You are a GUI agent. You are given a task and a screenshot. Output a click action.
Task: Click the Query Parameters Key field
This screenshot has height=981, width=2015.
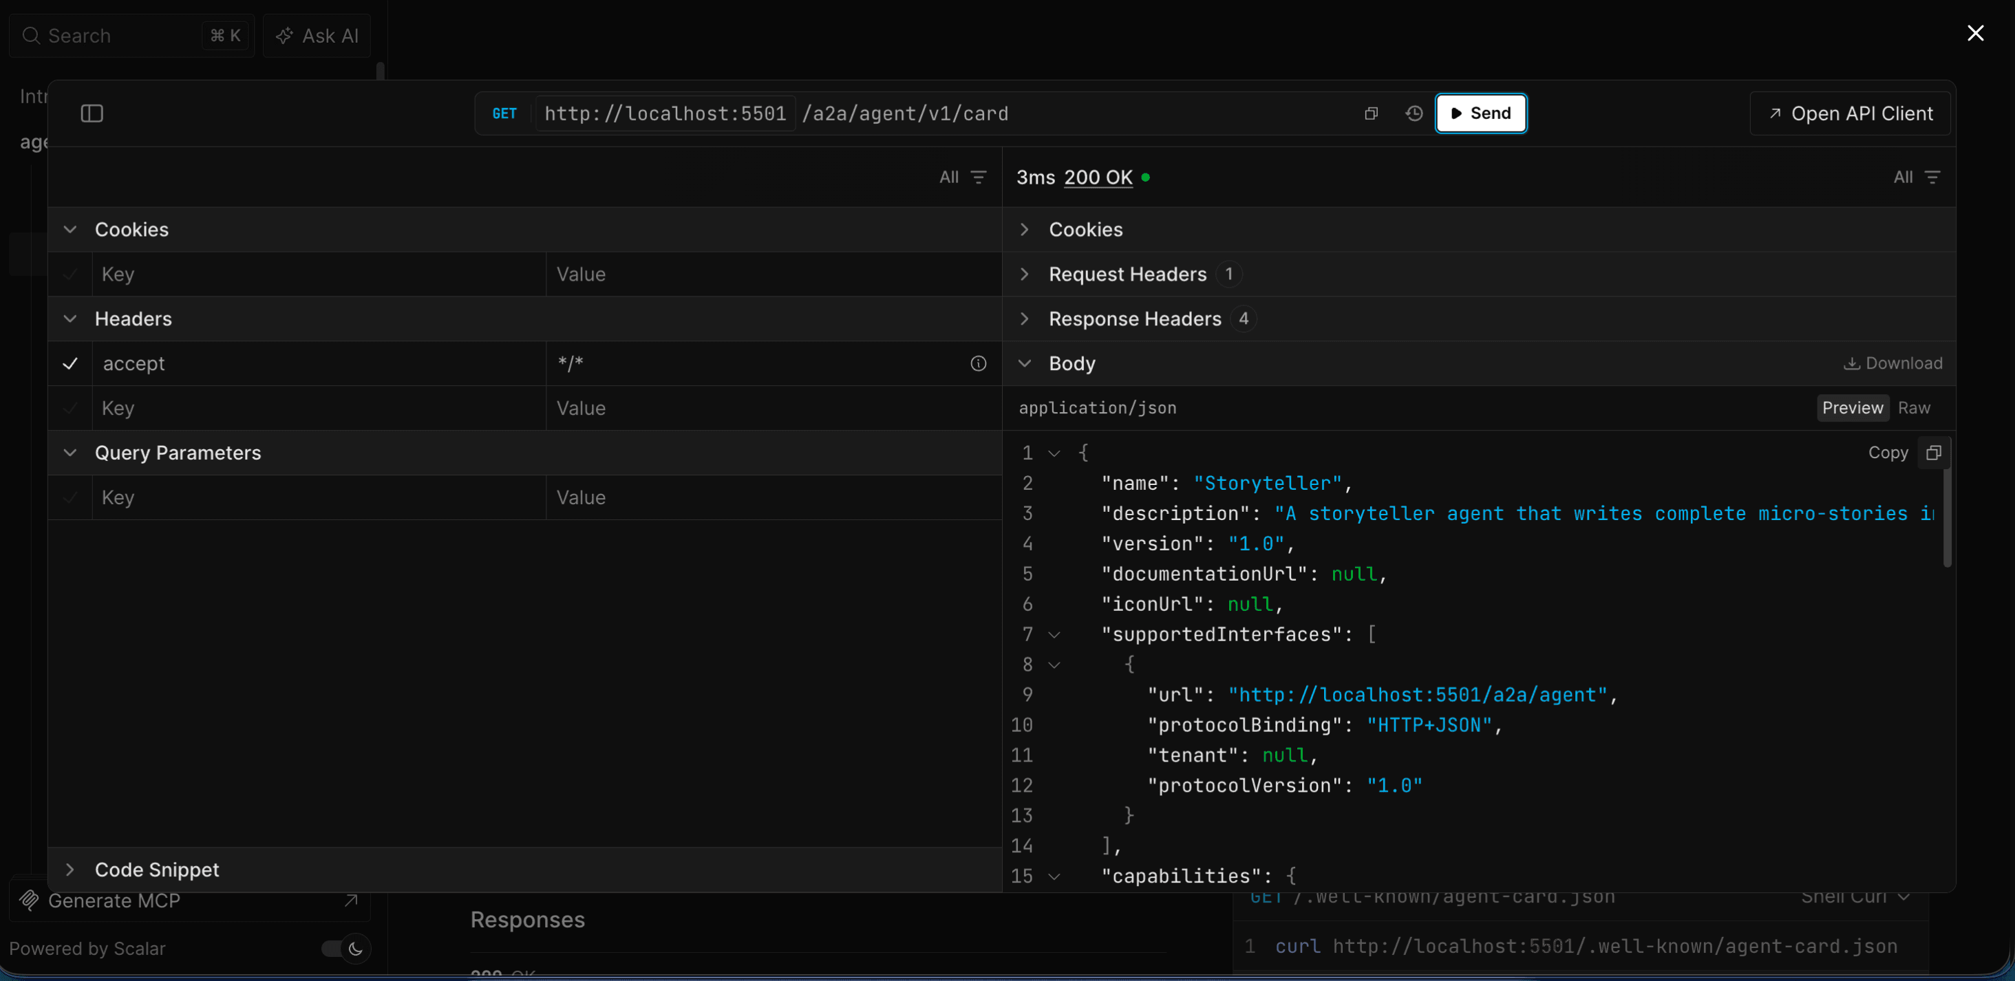pos(319,497)
